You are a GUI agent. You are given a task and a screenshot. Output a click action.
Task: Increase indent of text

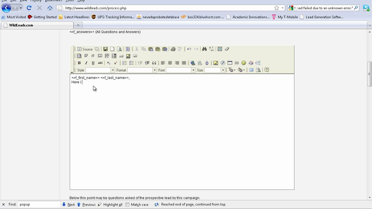[x=147, y=63]
